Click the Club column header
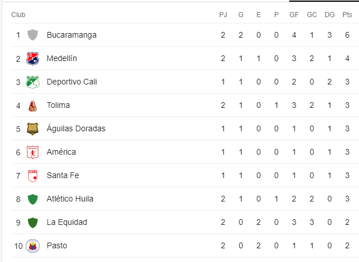 coord(18,15)
